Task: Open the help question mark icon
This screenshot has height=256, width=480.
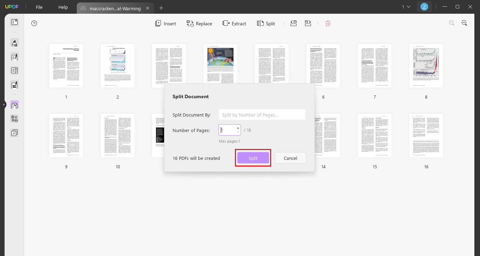Action: click(34, 23)
